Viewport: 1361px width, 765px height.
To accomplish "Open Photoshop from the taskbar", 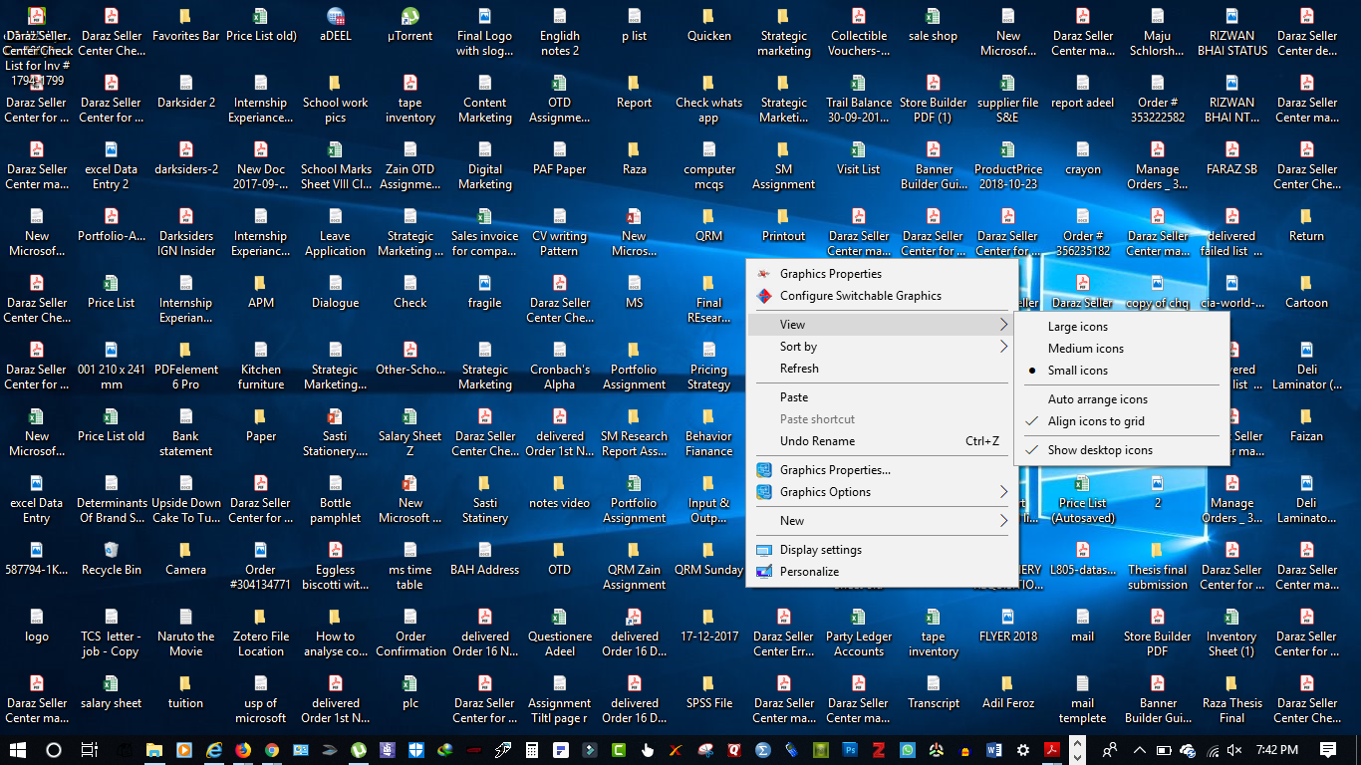I will coord(851,750).
